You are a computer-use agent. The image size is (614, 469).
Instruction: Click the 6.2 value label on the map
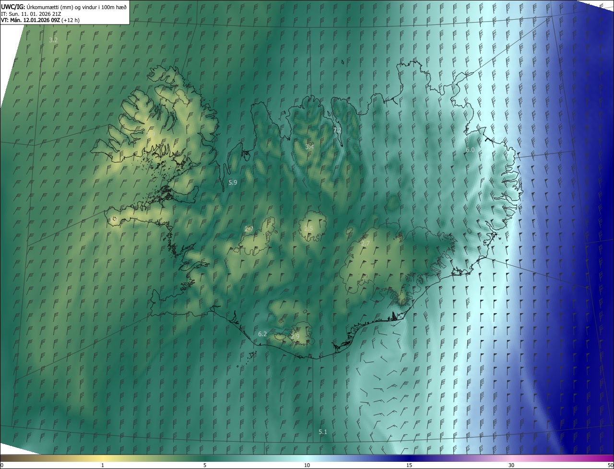pyautogui.click(x=262, y=334)
